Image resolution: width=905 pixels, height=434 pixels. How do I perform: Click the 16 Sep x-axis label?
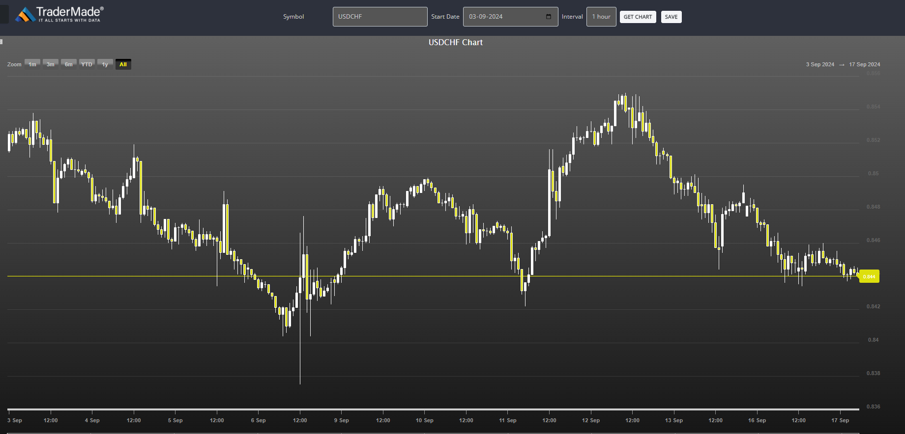[x=757, y=420]
